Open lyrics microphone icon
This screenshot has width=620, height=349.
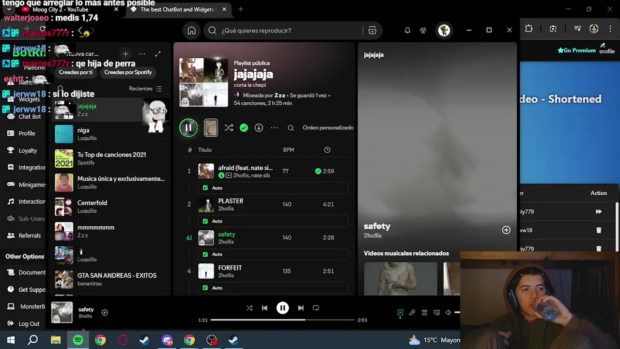click(412, 313)
